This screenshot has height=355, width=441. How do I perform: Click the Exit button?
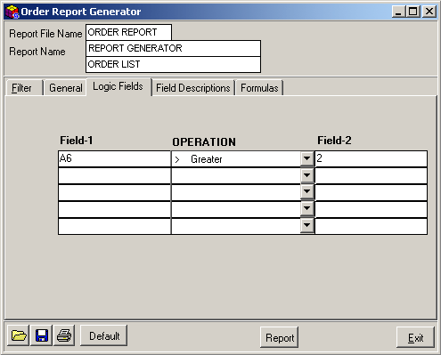(x=415, y=337)
